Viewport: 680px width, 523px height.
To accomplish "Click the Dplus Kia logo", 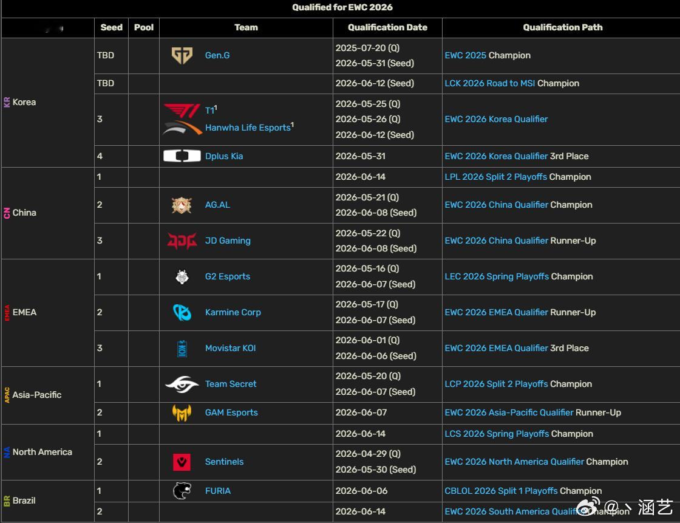I will coord(182,156).
